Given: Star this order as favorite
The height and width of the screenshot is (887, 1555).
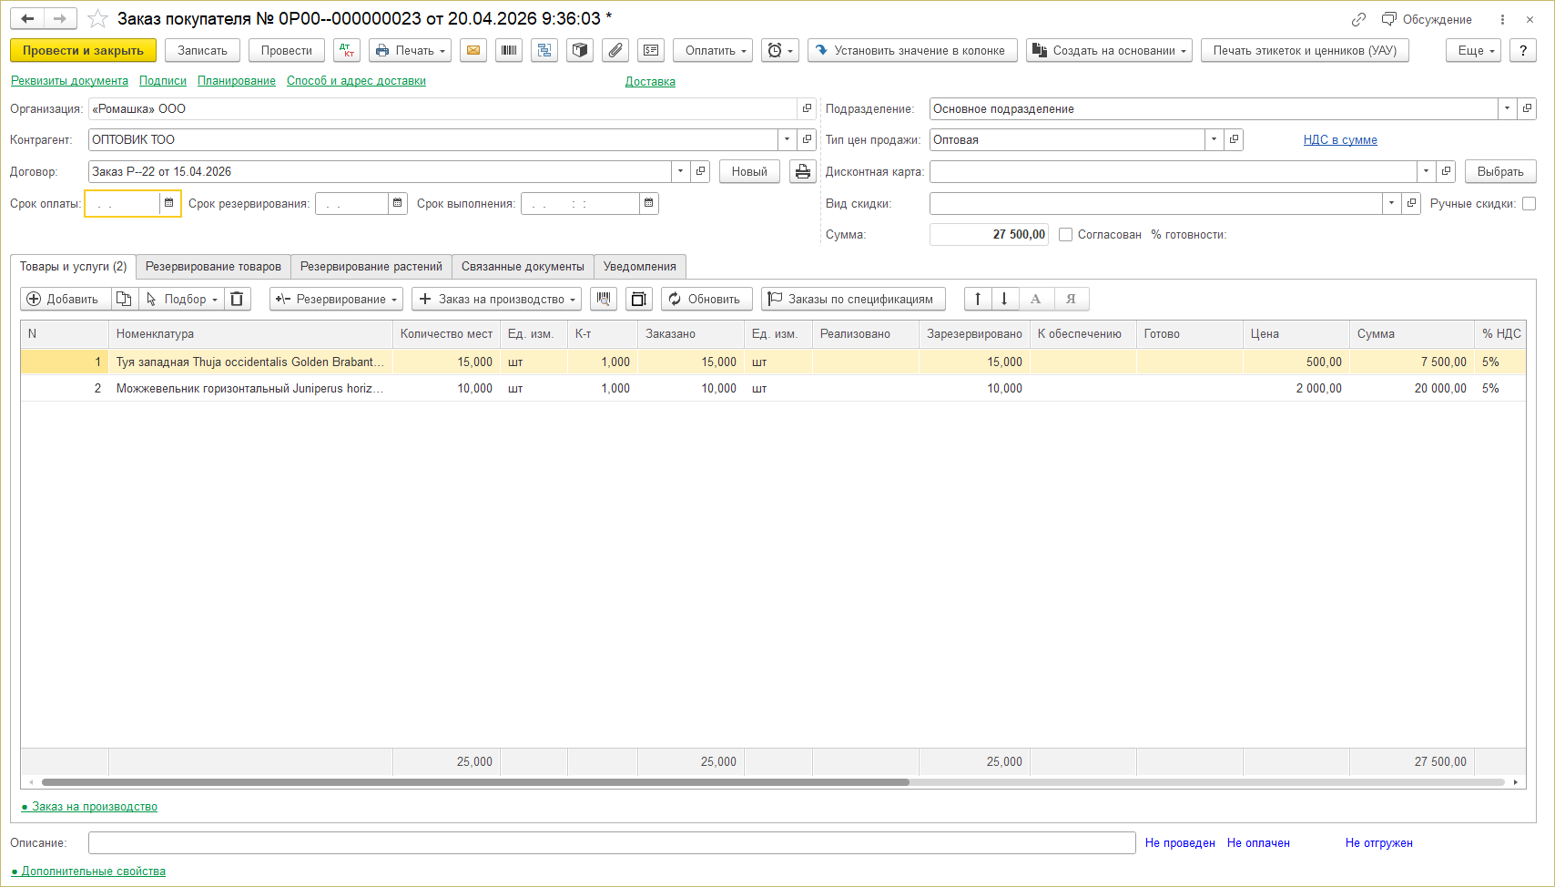Looking at the screenshot, I should (98, 19).
